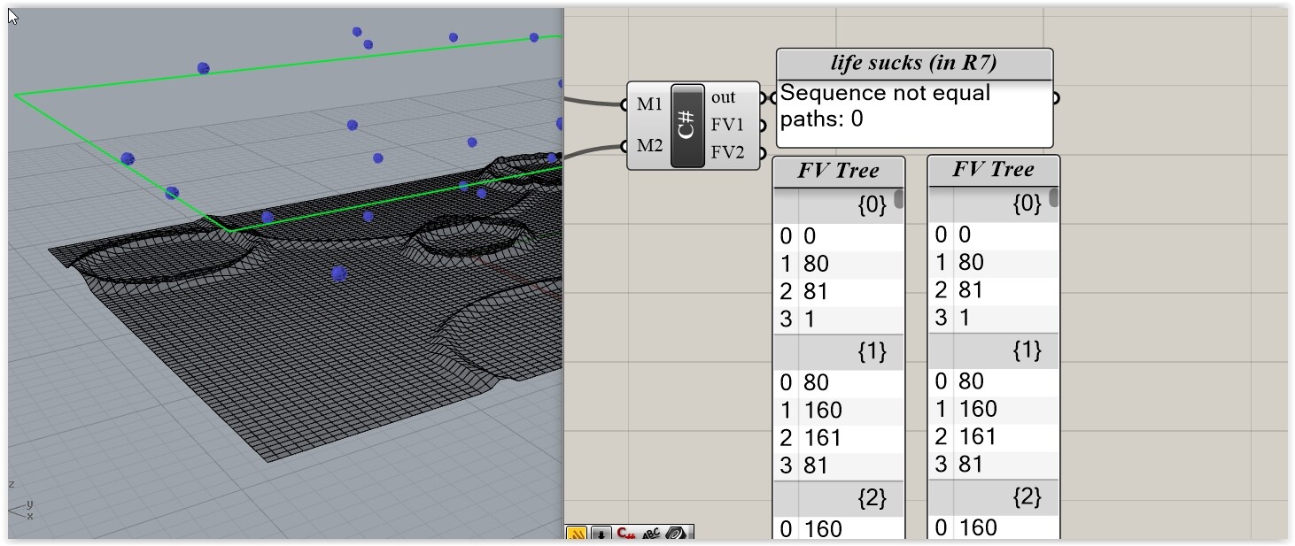Click the life sucks (in R7) panel header
The height and width of the screenshot is (546, 1295).
point(913,64)
